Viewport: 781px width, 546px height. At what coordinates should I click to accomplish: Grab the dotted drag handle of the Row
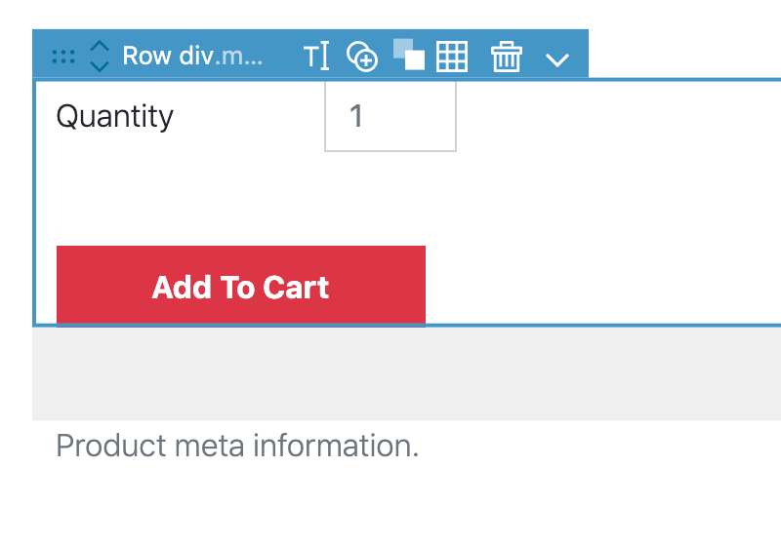pyautogui.click(x=63, y=57)
